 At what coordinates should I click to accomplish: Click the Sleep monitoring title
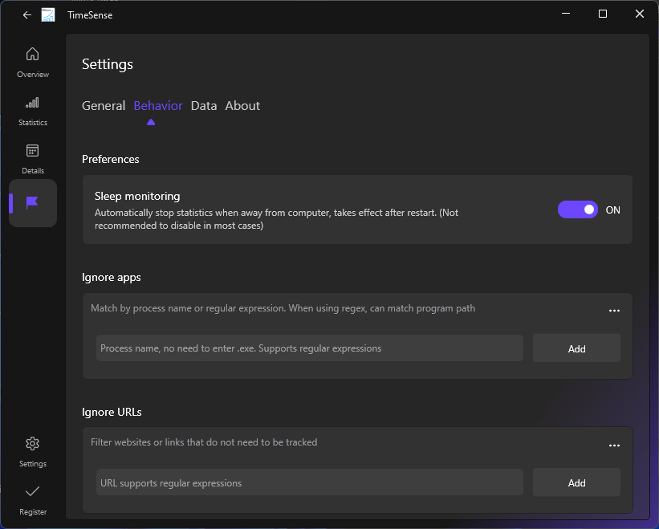tap(137, 196)
